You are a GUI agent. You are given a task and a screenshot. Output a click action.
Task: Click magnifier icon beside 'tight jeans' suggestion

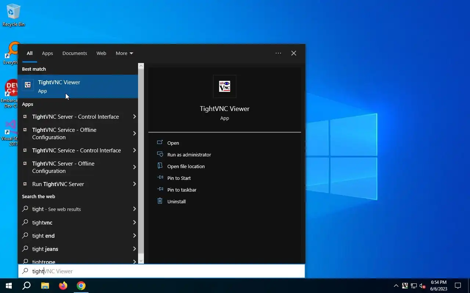pyautogui.click(x=25, y=249)
